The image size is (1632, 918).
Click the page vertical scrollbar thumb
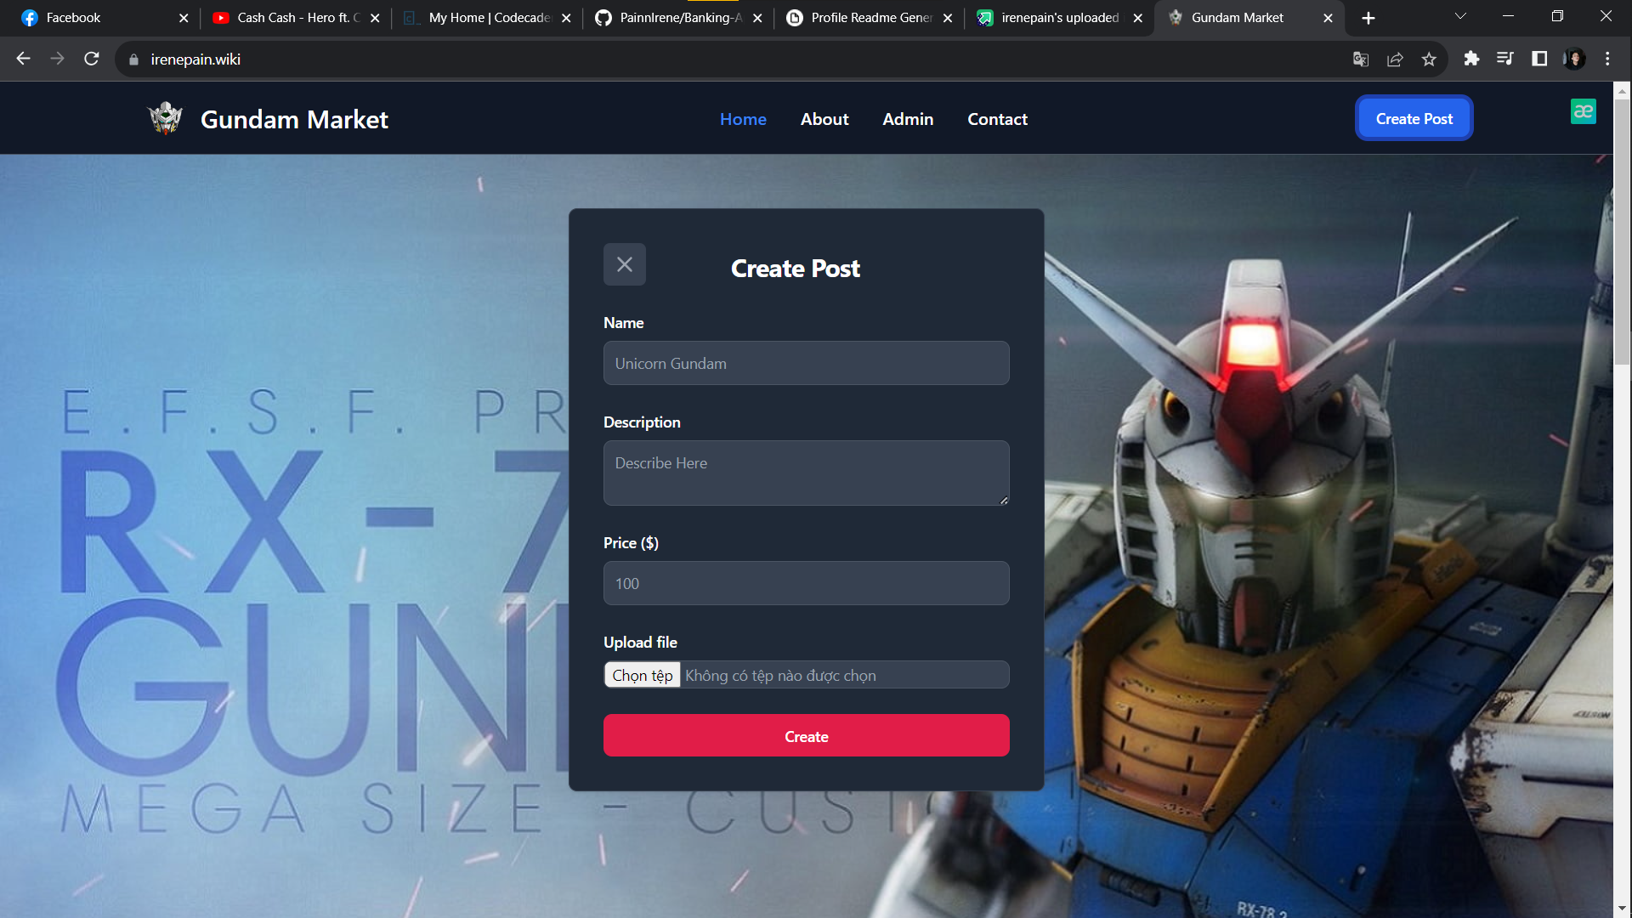click(x=1622, y=231)
